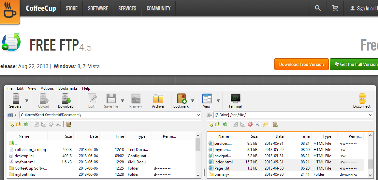The width and height of the screenshot is (378, 180).
Task: Refresh the local pane listing
Action: [x=26, y=124]
